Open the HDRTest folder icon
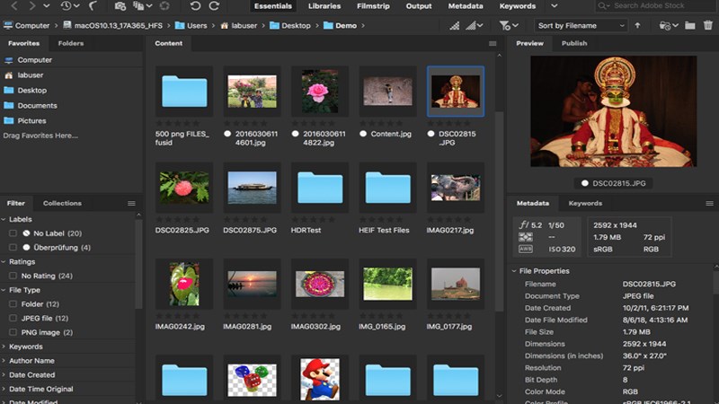The height and width of the screenshot is (404, 719). (x=320, y=188)
